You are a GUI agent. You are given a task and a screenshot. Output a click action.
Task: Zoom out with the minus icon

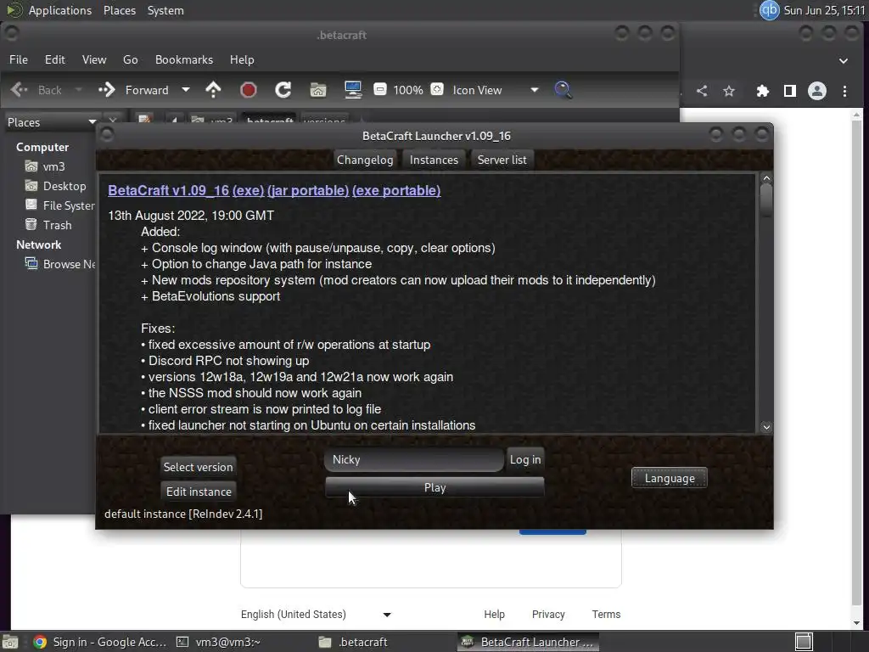click(380, 89)
